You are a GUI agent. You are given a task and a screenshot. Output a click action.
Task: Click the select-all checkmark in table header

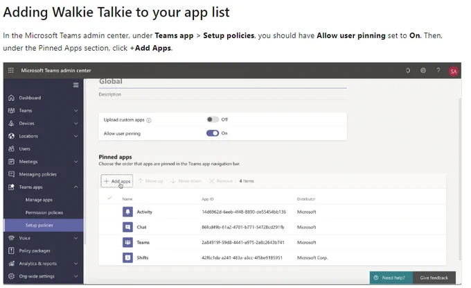[109, 198]
